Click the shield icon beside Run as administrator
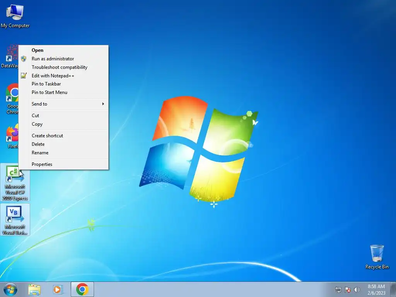Screen dimensions: 396x297 pyautogui.click(x=24, y=59)
